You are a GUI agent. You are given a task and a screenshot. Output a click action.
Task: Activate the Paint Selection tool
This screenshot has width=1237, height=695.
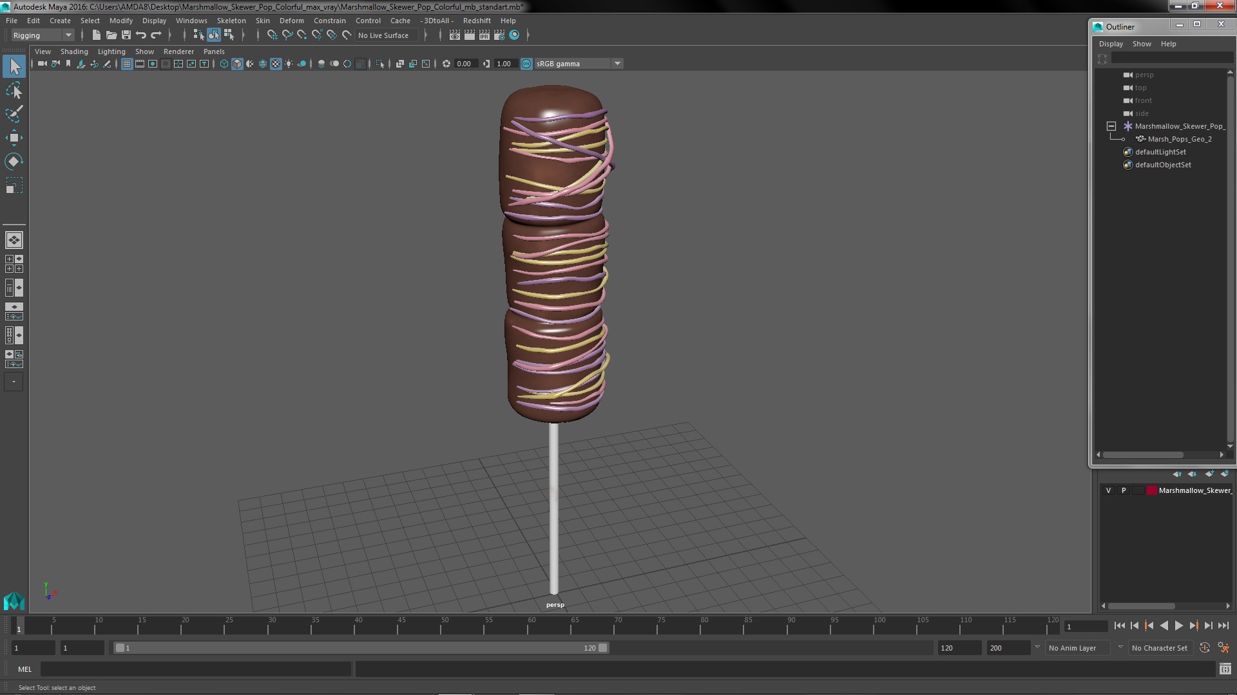click(14, 115)
